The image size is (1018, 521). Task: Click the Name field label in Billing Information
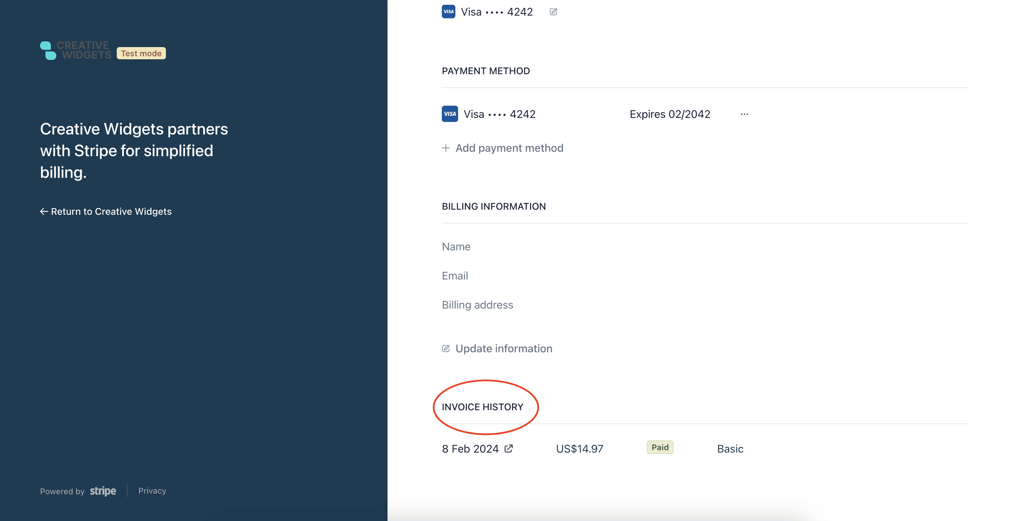pos(456,247)
